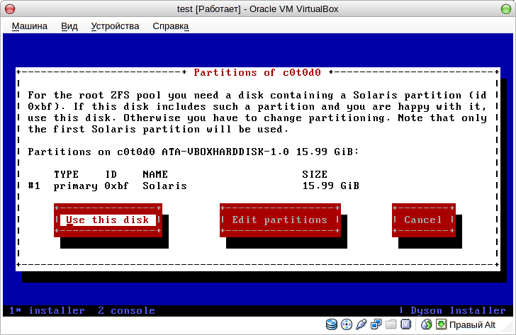The height and width of the screenshot is (335, 516).
Task: Click the network adapters status icon
Action: click(x=376, y=324)
